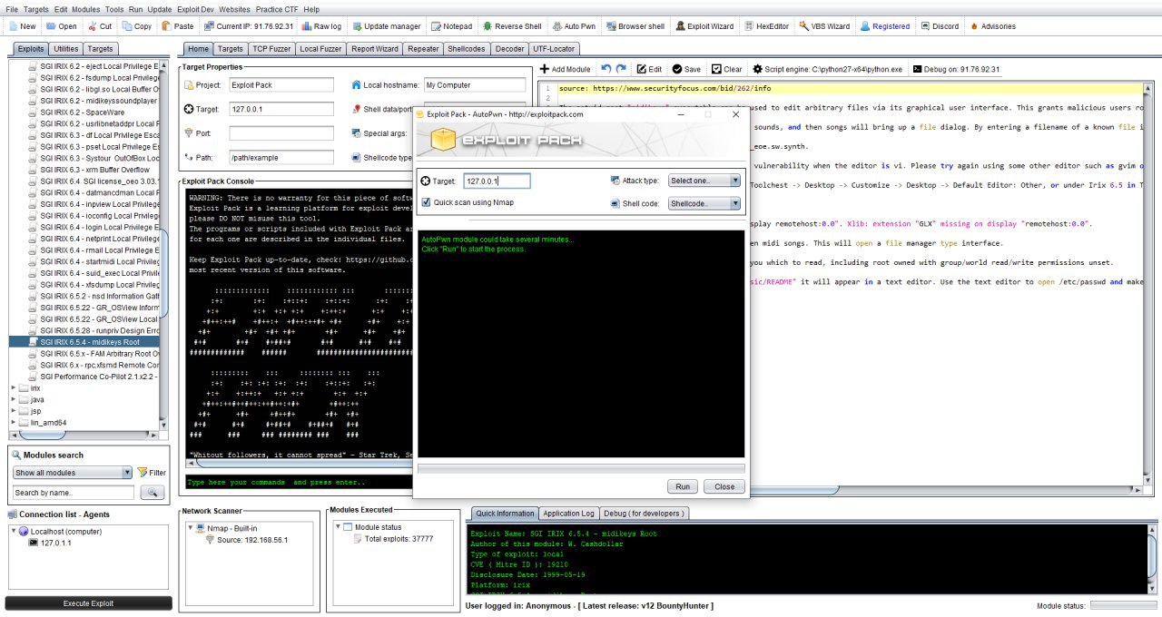1162x617 pixels.
Task: Open the Debug (for developers) tab
Action: click(645, 513)
